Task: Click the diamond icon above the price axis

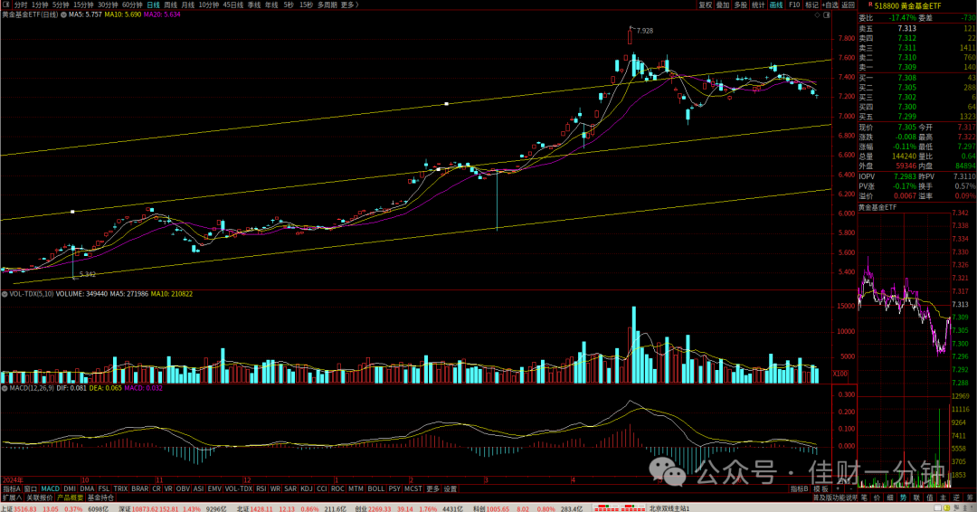Action: (818, 15)
